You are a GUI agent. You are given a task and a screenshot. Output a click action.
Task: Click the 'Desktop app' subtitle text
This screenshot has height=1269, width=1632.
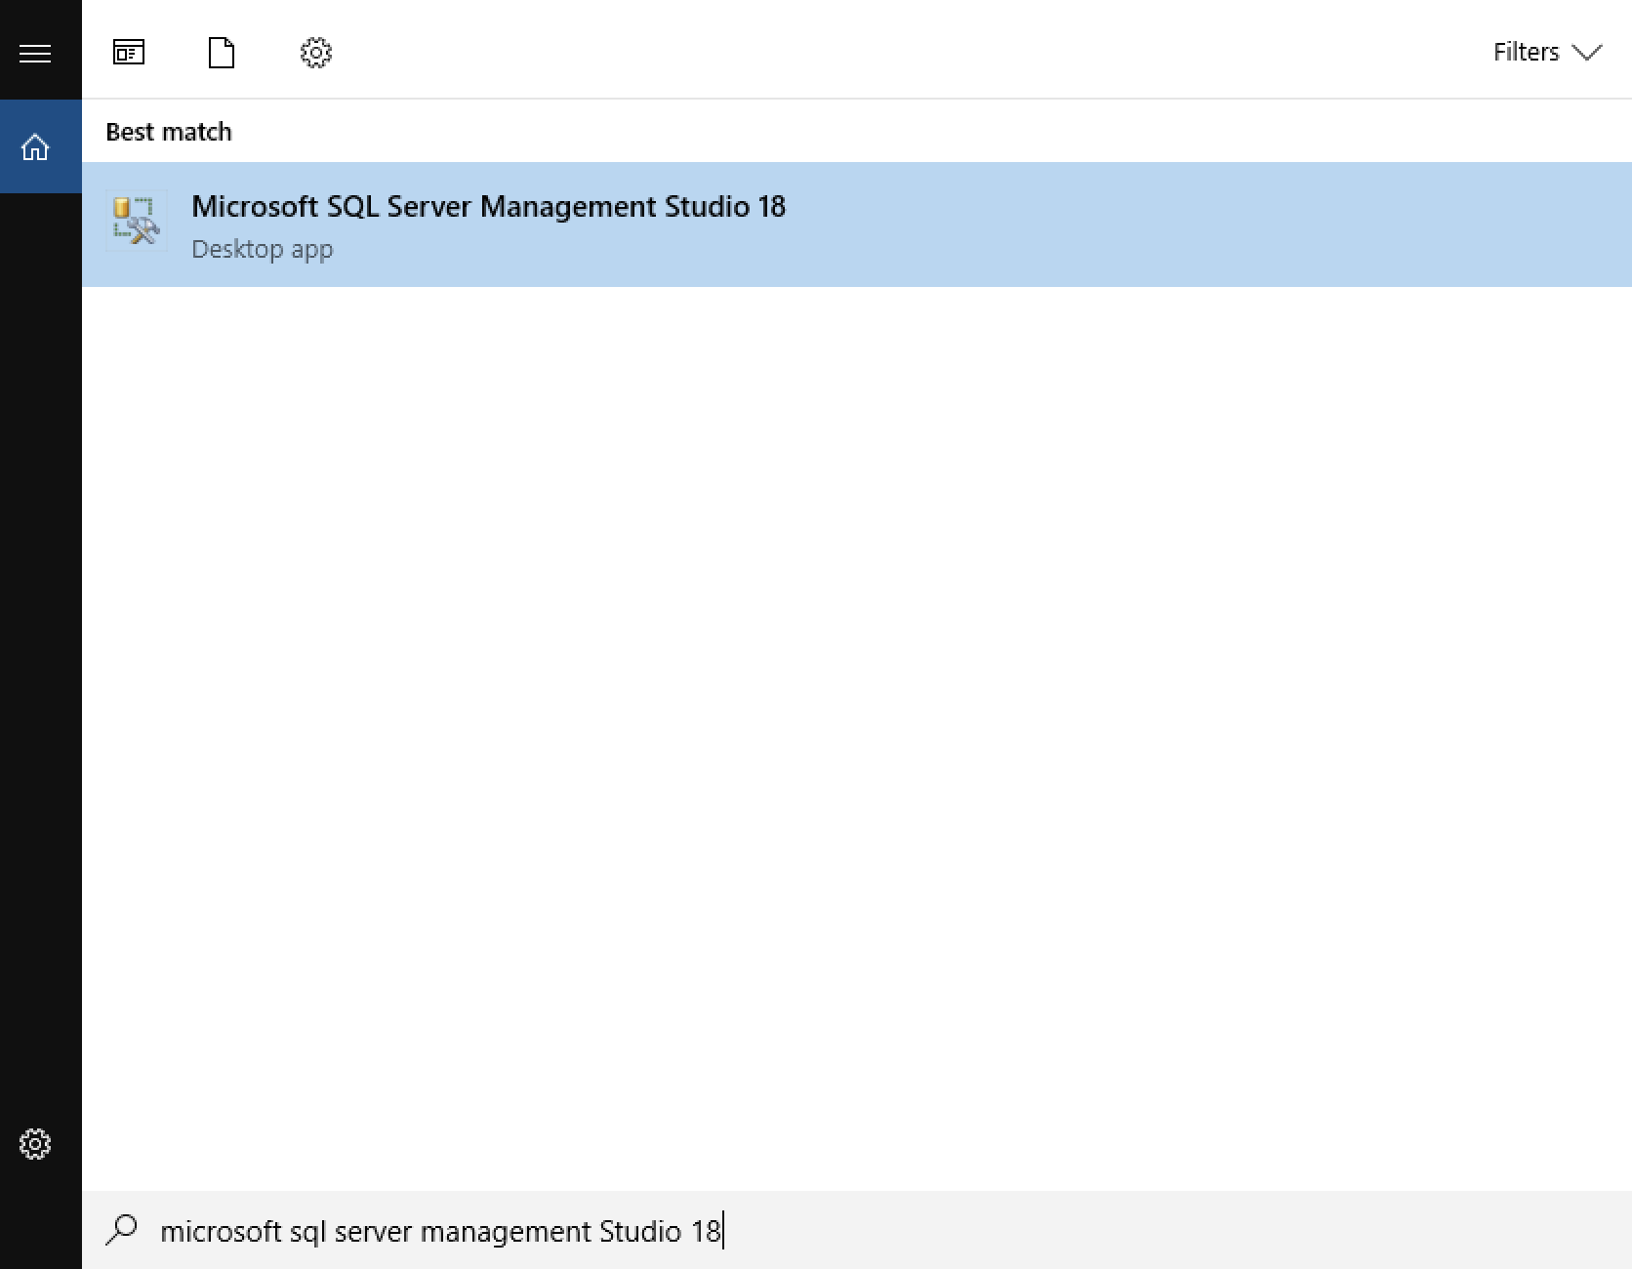262,250
